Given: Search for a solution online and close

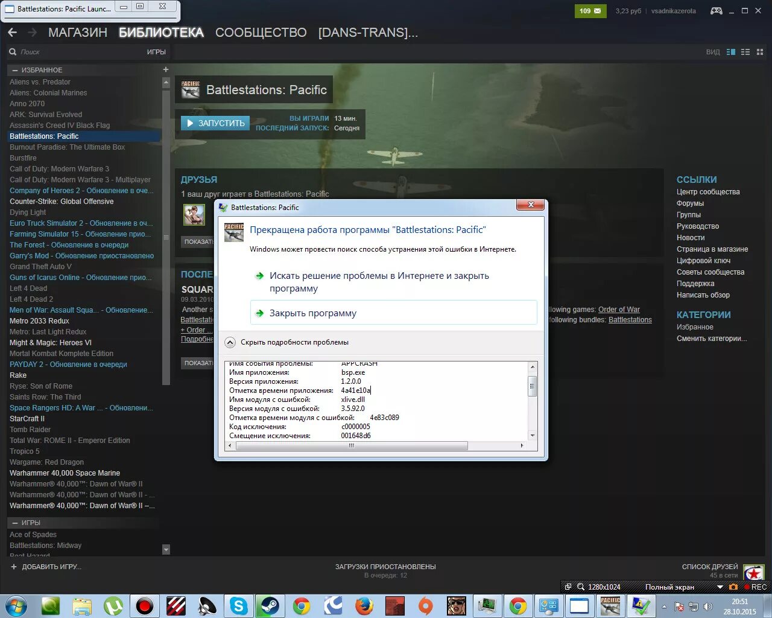Looking at the screenshot, I should [x=393, y=282].
